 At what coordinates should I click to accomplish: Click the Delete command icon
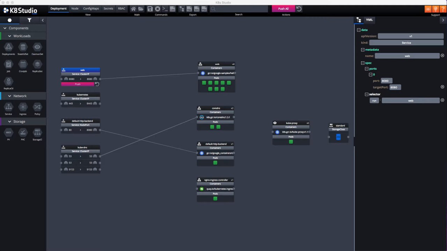click(157, 9)
